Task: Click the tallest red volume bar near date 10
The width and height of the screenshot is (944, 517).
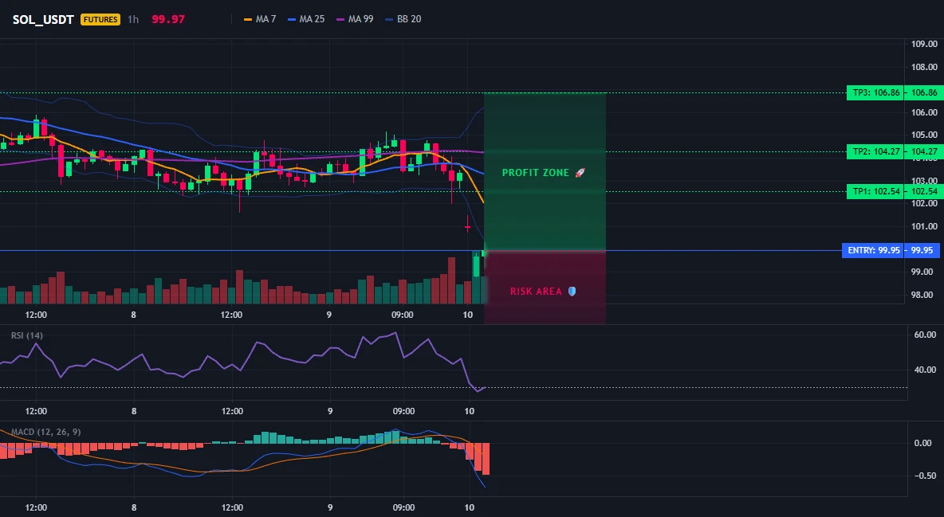Action: click(x=451, y=280)
